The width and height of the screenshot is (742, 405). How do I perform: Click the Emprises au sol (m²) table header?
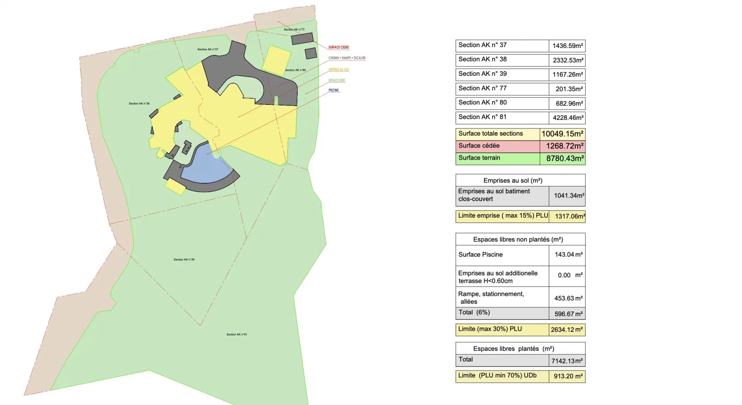(x=512, y=181)
